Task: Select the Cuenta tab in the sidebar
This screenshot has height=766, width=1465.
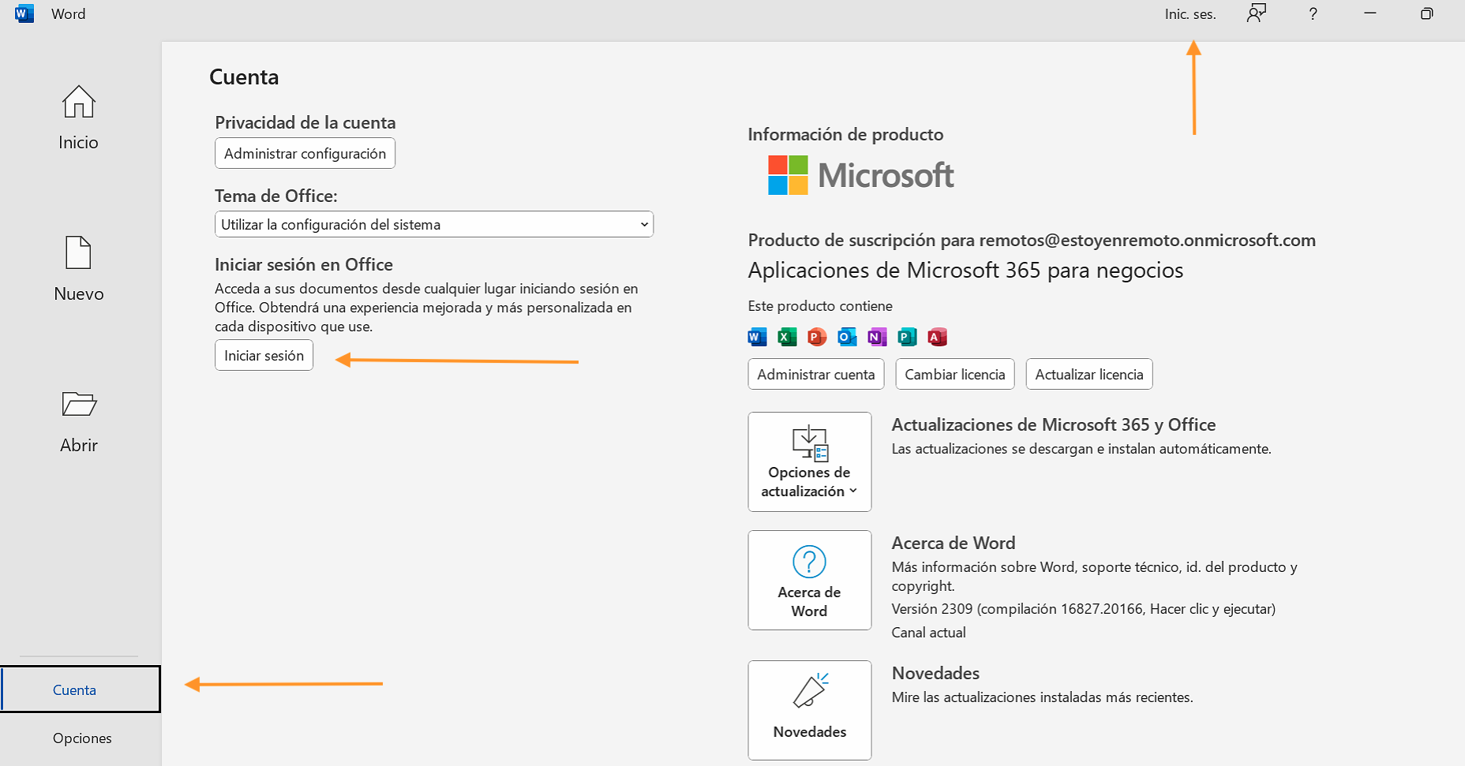Action: click(81, 689)
